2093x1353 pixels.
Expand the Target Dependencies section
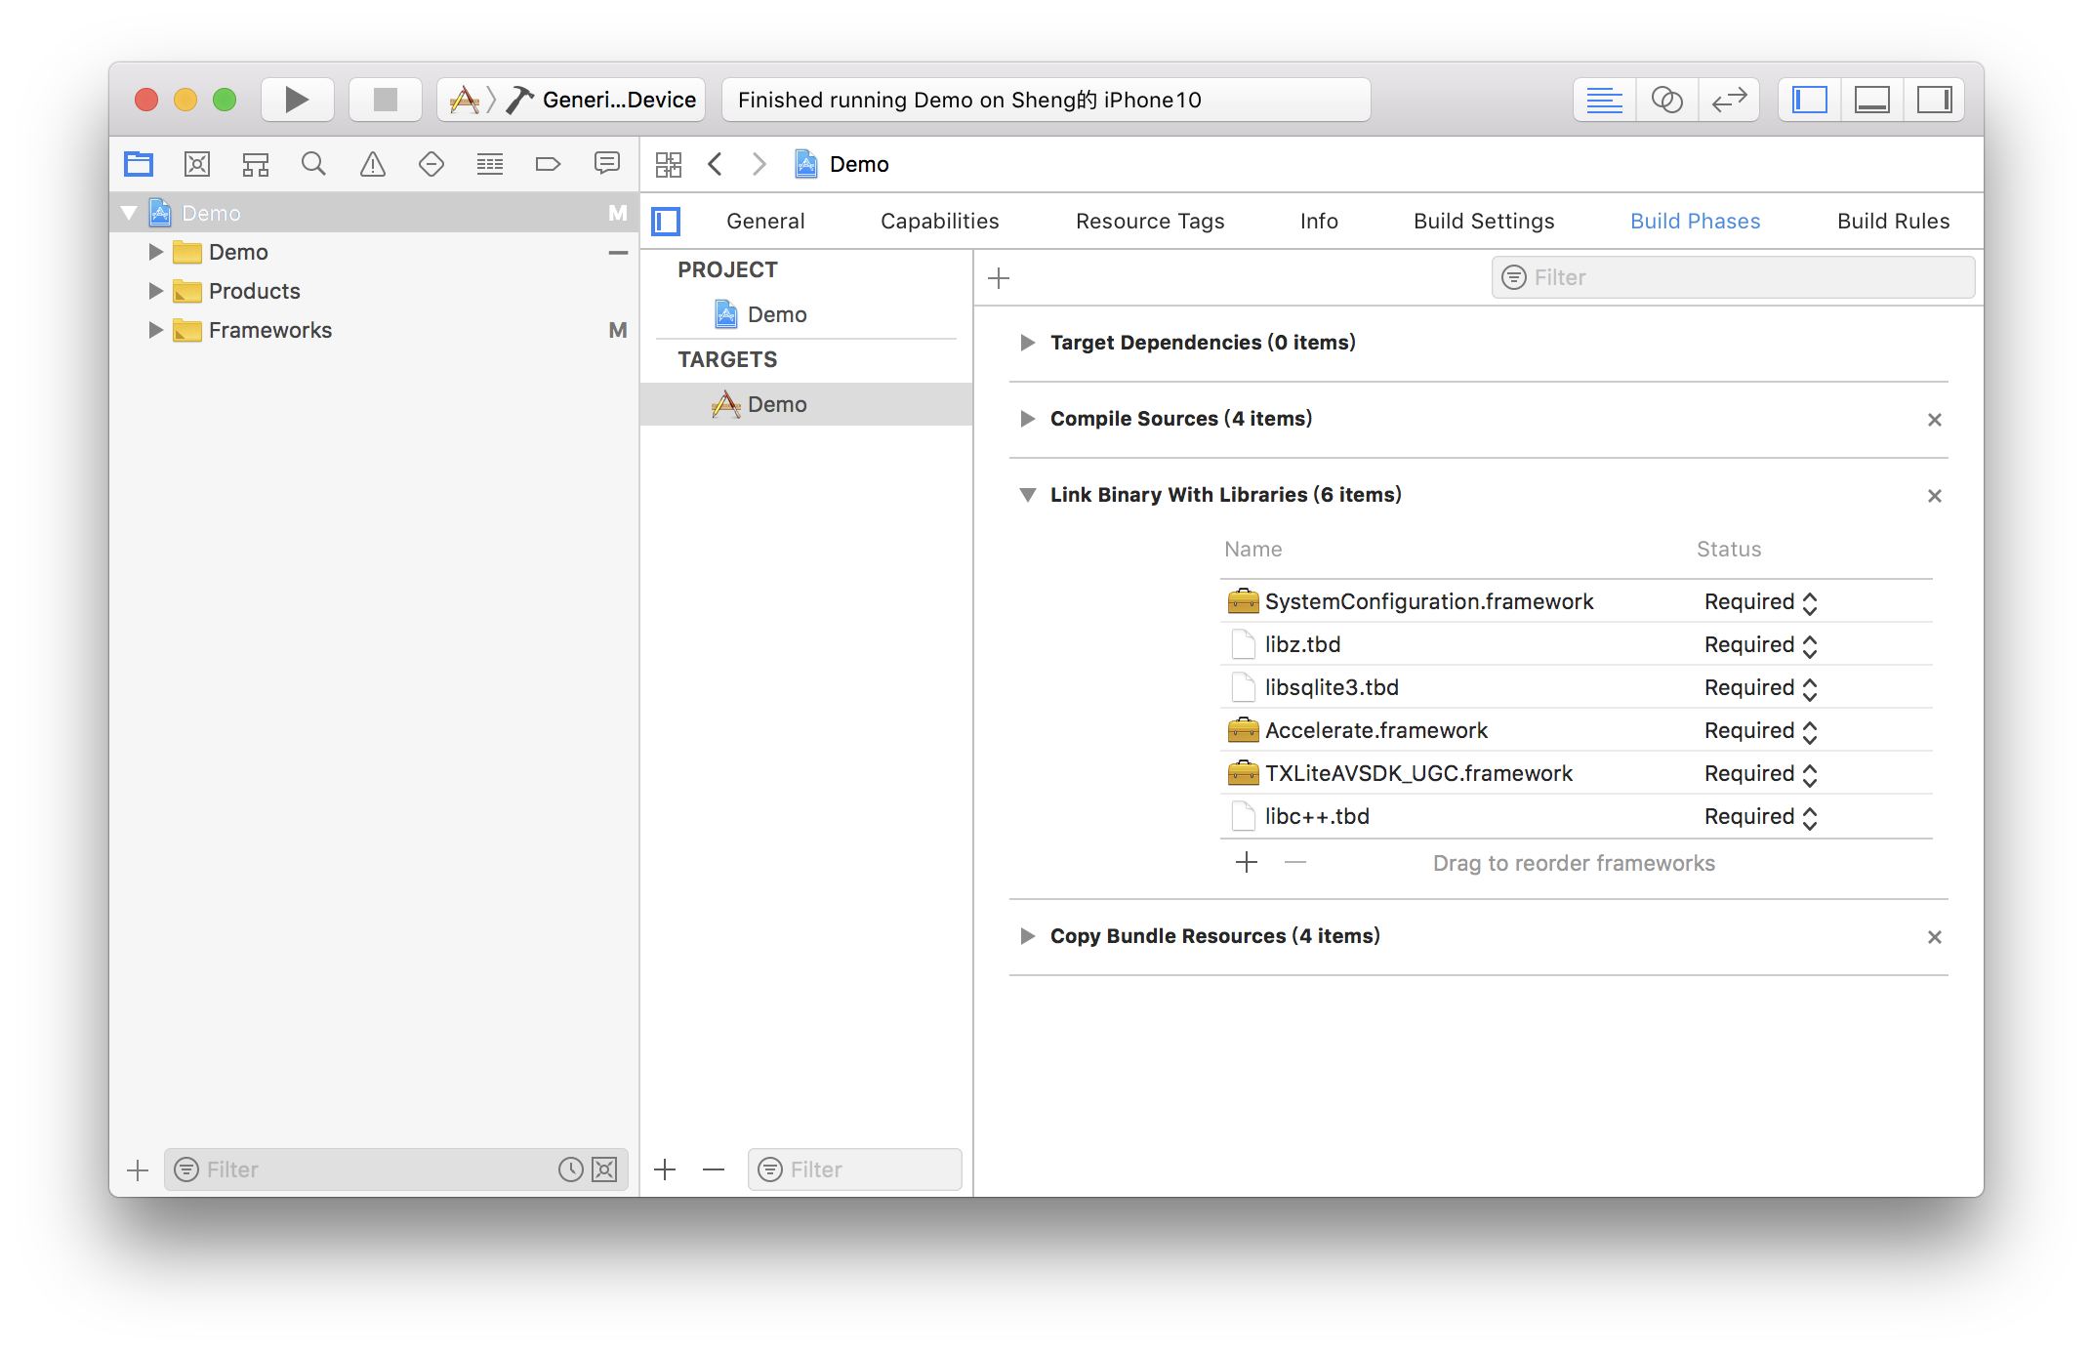tap(1027, 342)
